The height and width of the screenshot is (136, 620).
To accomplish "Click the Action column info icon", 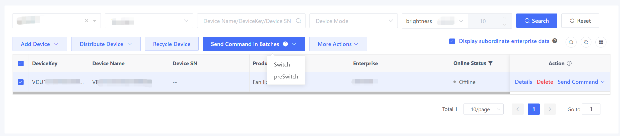I will (569, 63).
